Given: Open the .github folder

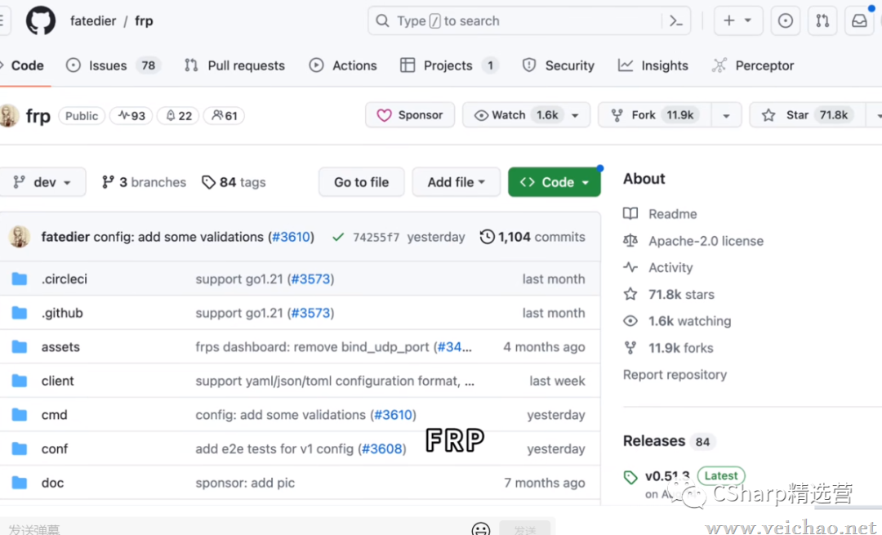Looking at the screenshot, I should 62,313.
